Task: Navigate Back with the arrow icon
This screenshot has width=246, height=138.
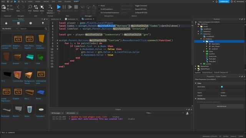Action: pyautogui.click(x=18, y=7)
